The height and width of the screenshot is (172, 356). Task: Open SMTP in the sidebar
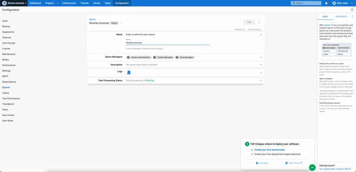coord(5,76)
